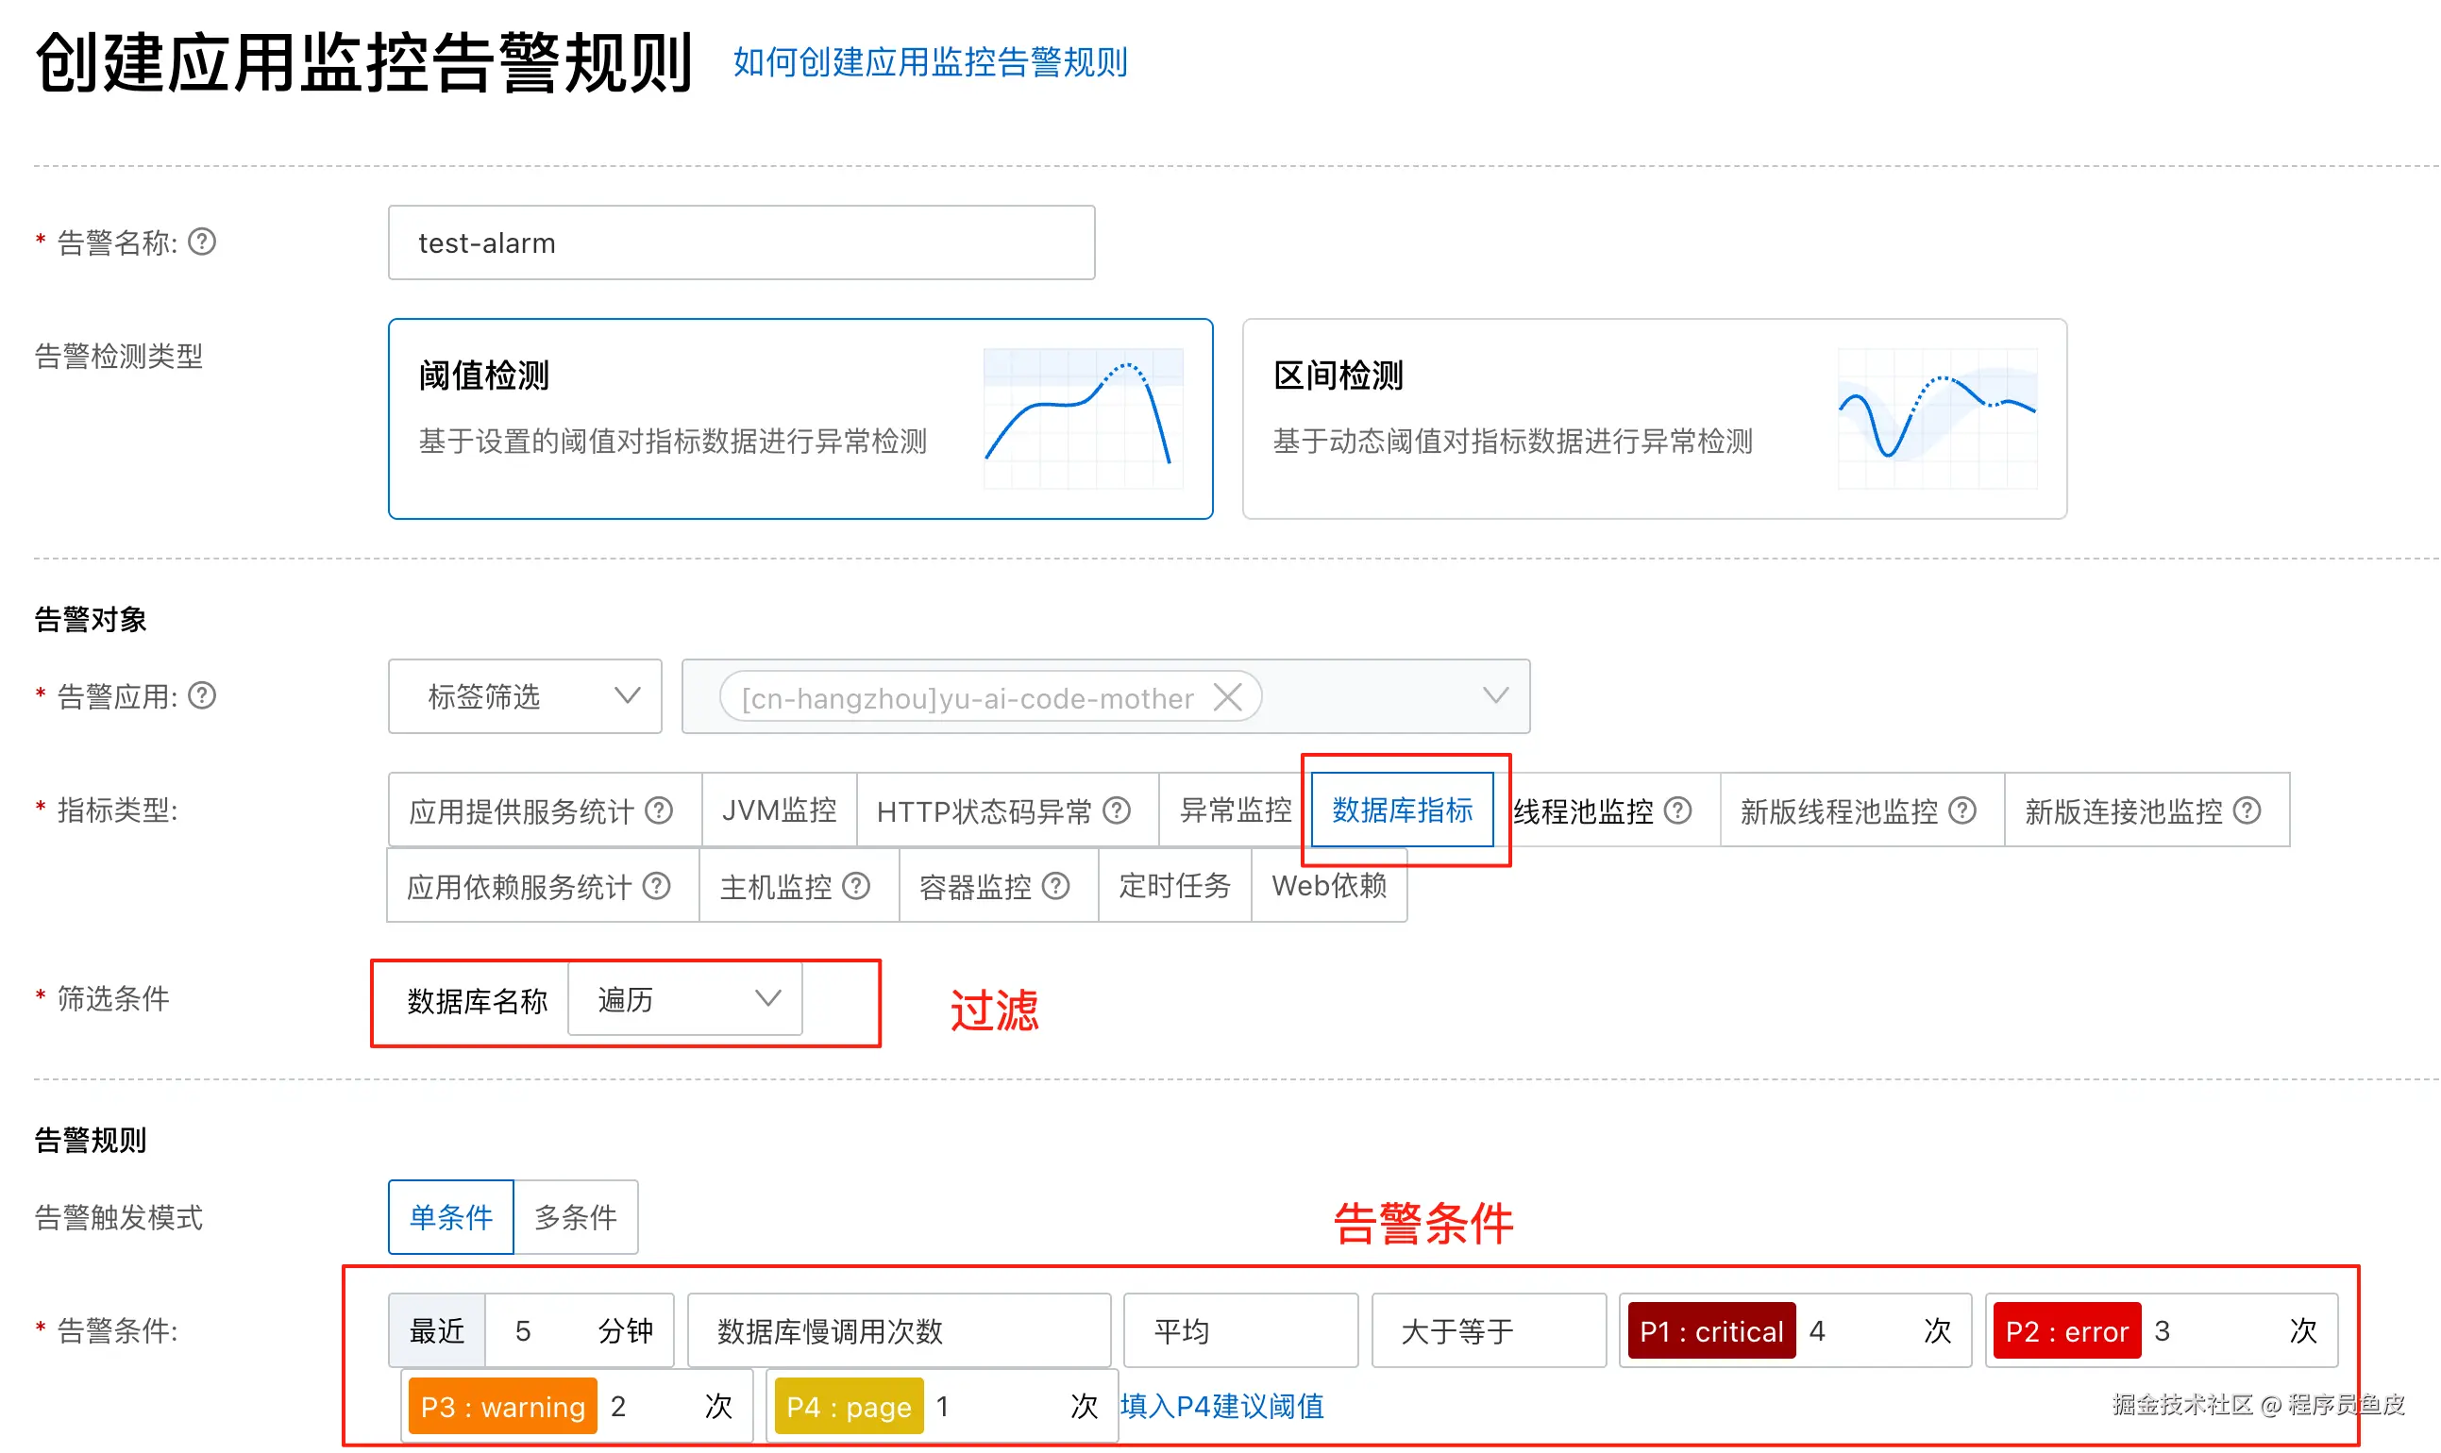The width and height of the screenshot is (2441, 1453).
Task: Click help icon on 应用提供服务统计 tab
Action: tap(659, 810)
